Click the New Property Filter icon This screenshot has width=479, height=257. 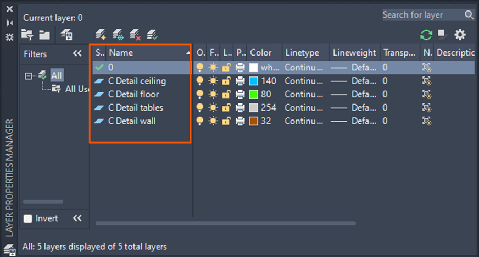27,35
